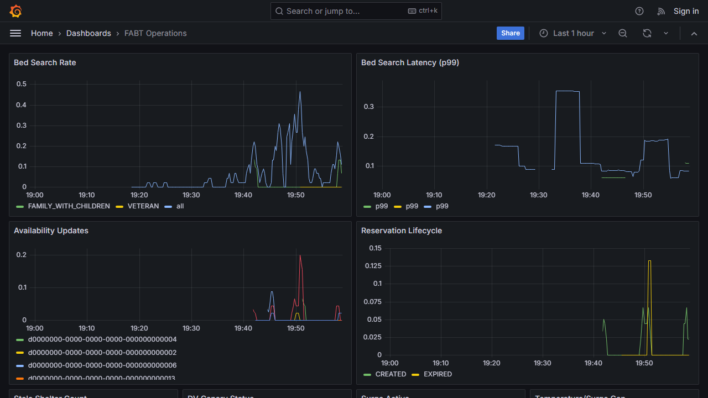Screen dimensions: 708x398
Task: Click the search or jump to field
Action: 343,11
